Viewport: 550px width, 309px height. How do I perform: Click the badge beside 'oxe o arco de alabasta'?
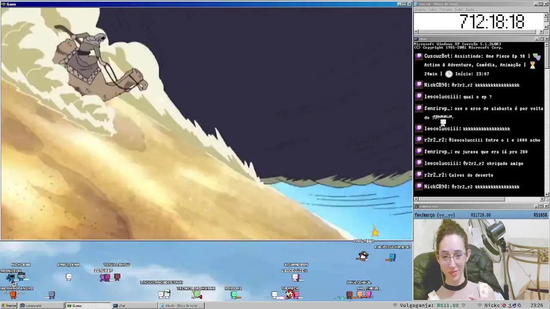pos(419,108)
